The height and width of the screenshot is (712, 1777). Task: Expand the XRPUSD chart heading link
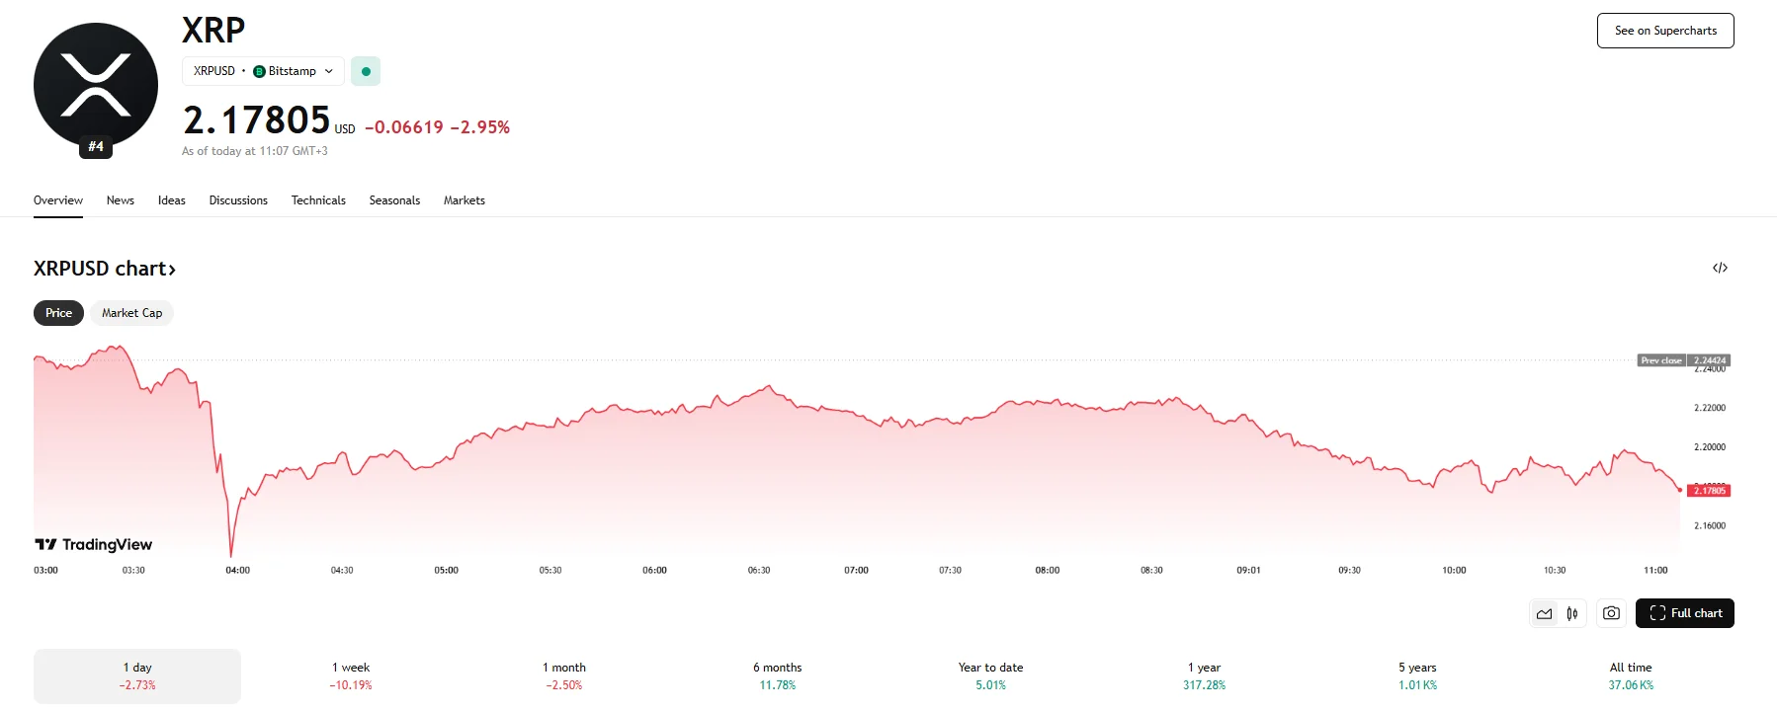(105, 269)
